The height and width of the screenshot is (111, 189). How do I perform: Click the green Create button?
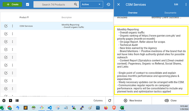(x=12, y=4)
